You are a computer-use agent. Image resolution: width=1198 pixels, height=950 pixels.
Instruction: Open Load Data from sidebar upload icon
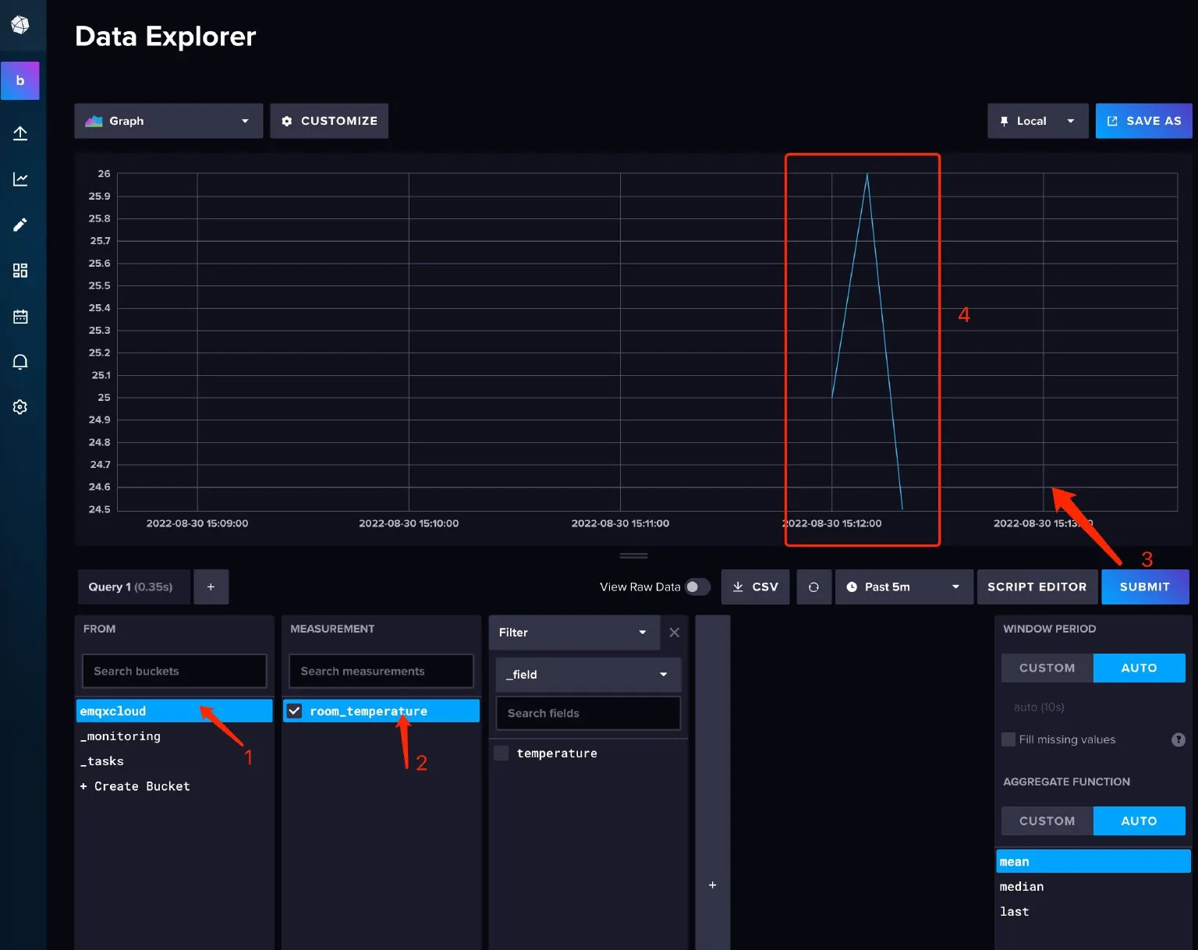pos(20,133)
